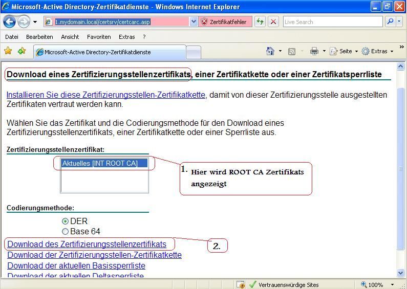Open the Extras gear toolbar menu

377,51
